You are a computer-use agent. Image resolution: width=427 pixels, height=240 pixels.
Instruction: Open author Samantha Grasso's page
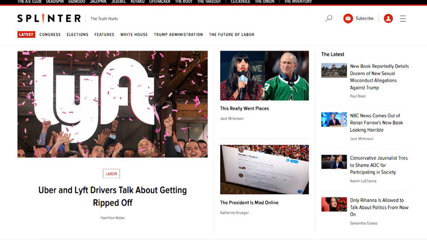point(363,223)
